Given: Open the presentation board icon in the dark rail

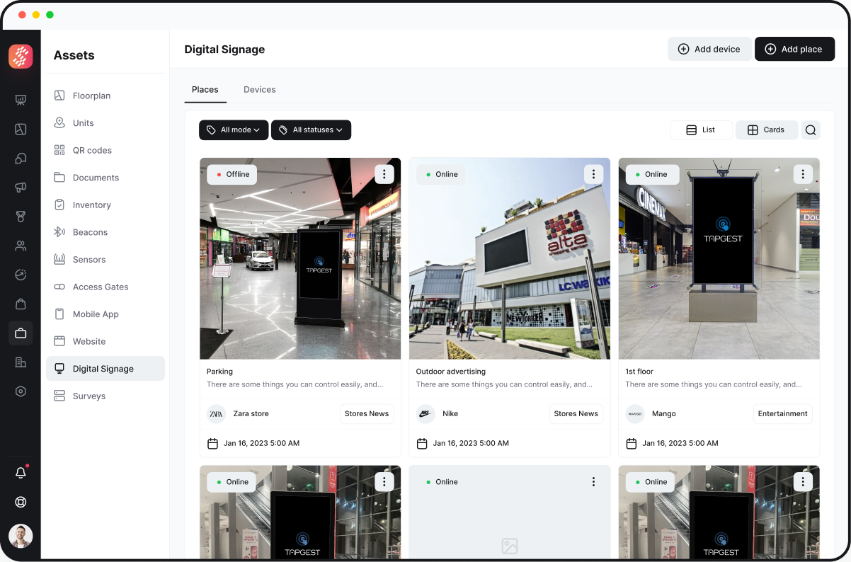Looking at the screenshot, I should [21, 100].
